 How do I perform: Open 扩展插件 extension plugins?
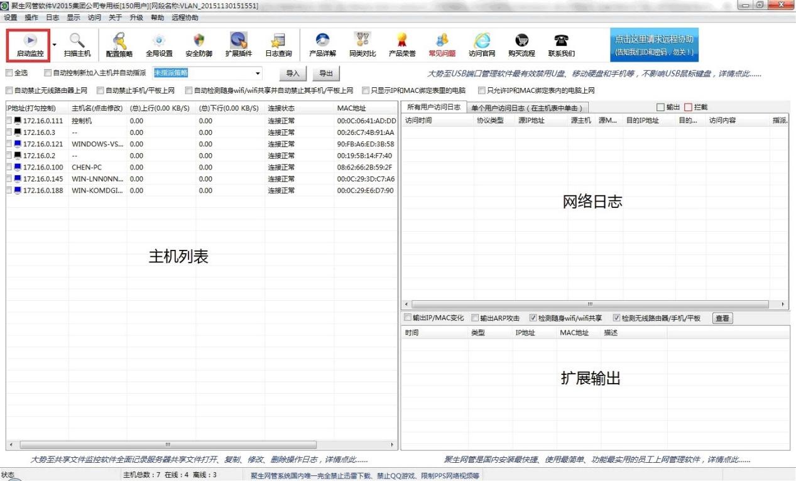pyautogui.click(x=238, y=41)
